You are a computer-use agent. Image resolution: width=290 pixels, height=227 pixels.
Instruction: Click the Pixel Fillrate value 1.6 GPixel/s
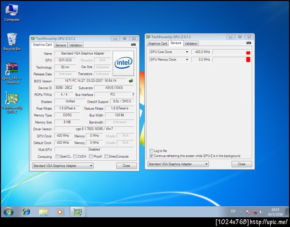tap(67, 108)
